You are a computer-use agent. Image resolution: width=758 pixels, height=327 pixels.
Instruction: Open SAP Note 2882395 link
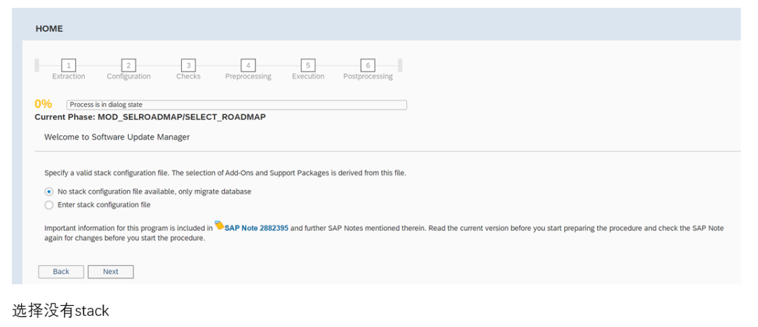(x=256, y=228)
